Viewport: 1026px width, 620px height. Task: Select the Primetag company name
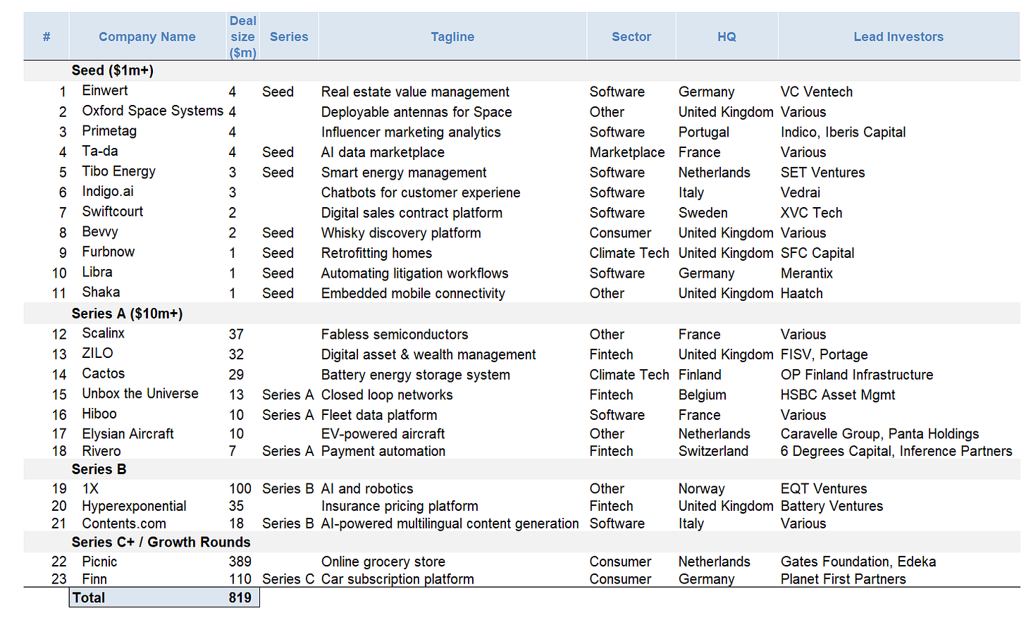coord(109,131)
